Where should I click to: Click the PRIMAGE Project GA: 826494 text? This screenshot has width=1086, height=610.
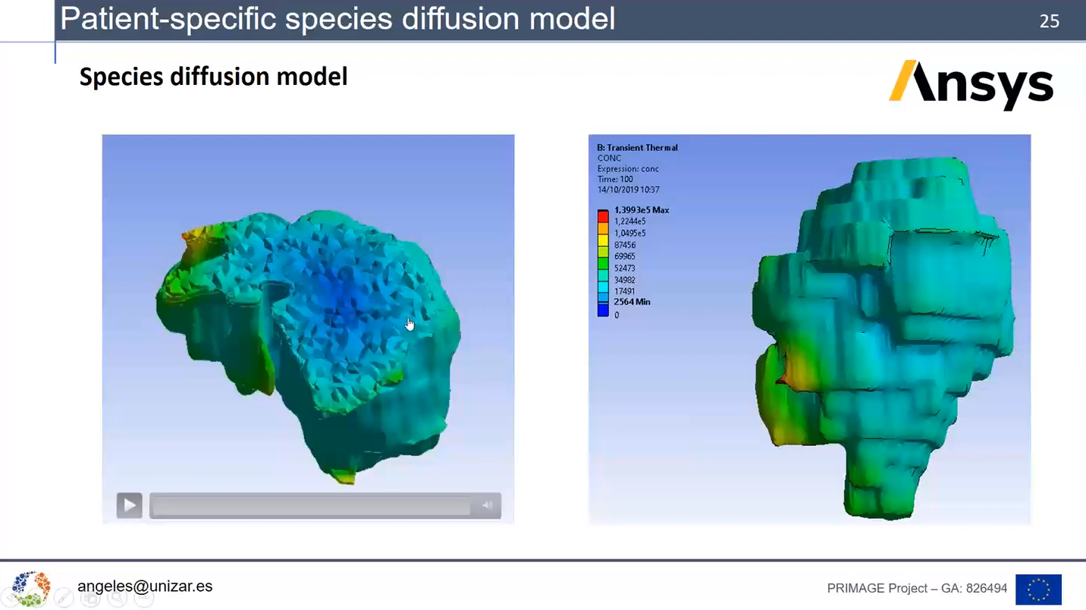coord(917,589)
